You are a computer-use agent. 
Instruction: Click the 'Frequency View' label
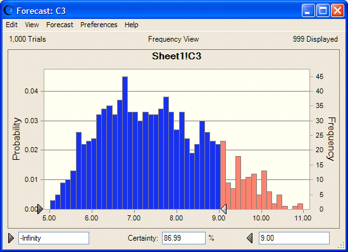(173, 39)
